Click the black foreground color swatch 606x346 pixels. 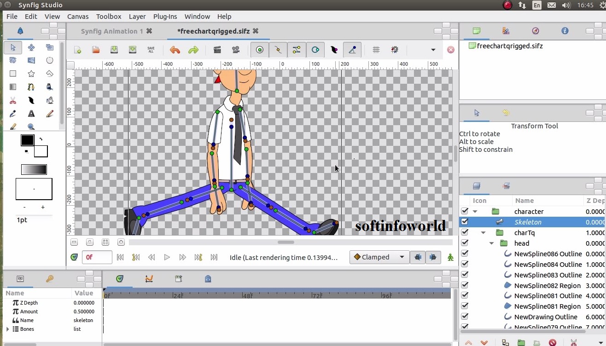pos(27,139)
